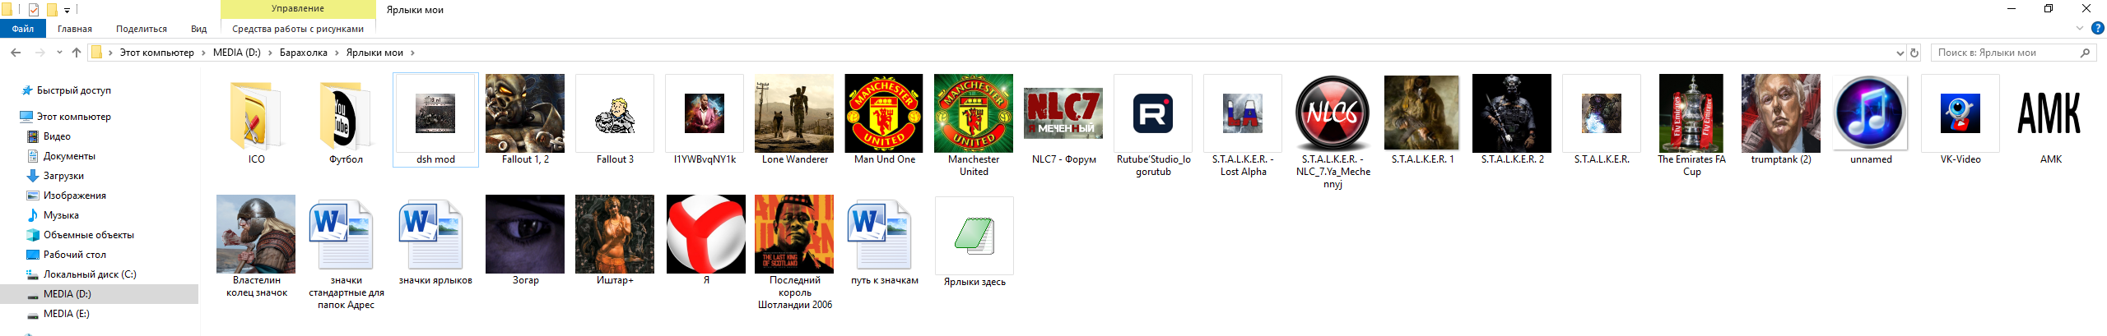Screen dimensions: 2107x336
Task: Open Quick Access Toolbar customize dropdown
Action: [67, 10]
